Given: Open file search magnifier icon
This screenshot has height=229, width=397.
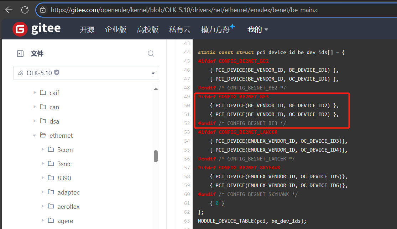Looking at the screenshot, I should (x=151, y=54).
